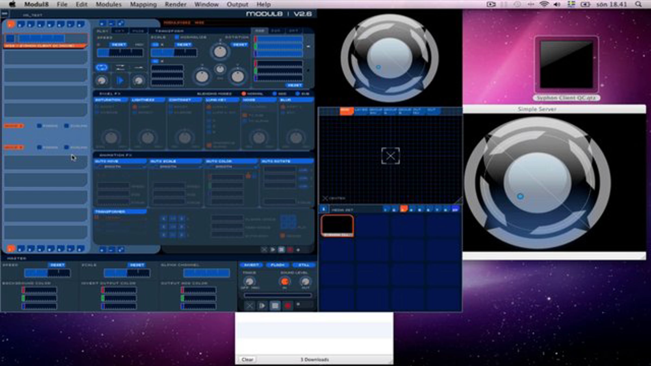The image size is (651, 366).
Task: Click the Alpha Channel slider in master
Action: pyautogui.click(x=206, y=273)
